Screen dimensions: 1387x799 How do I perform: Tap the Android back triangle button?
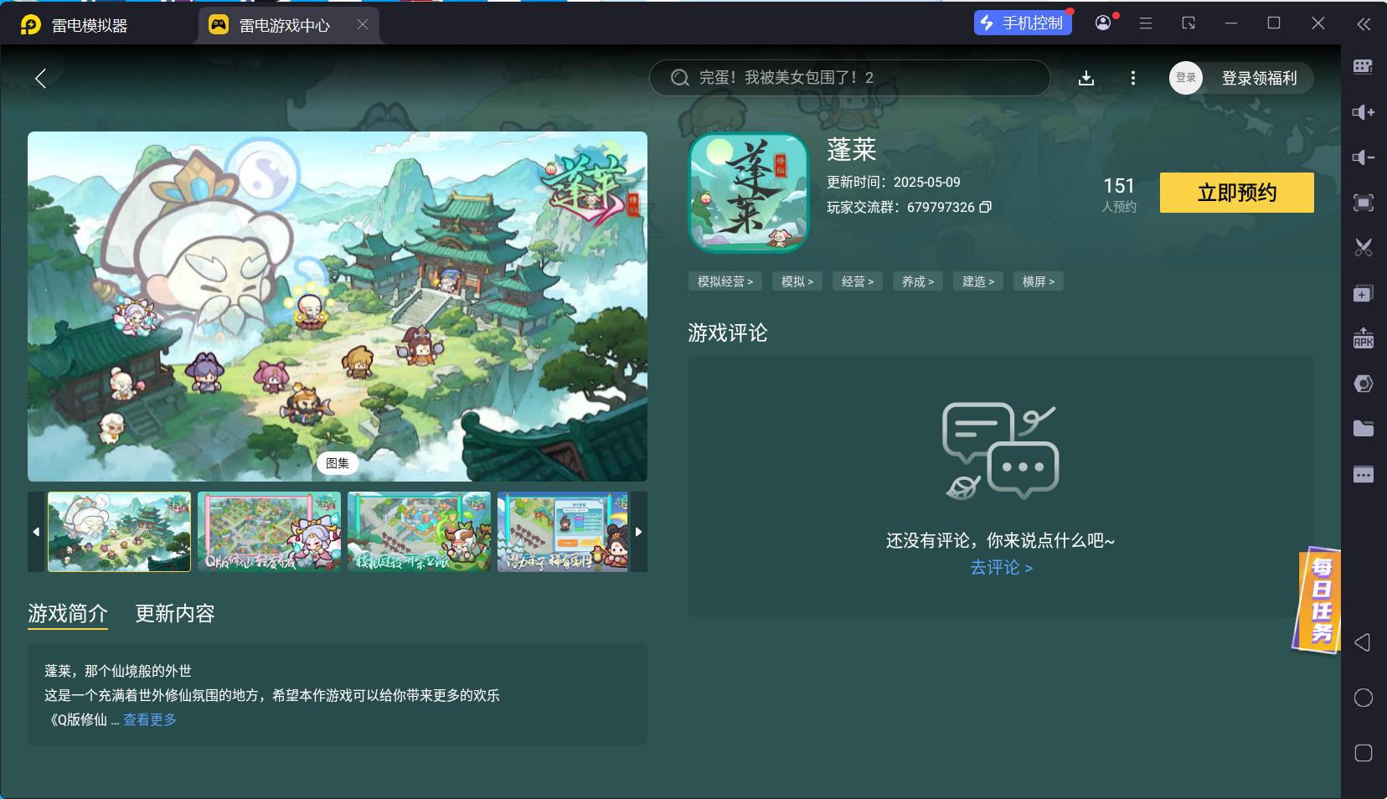[1363, 642]
